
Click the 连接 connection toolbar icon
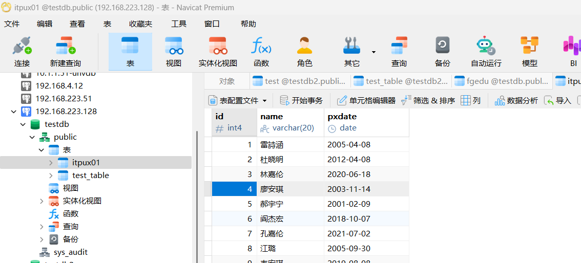[22, 52]
